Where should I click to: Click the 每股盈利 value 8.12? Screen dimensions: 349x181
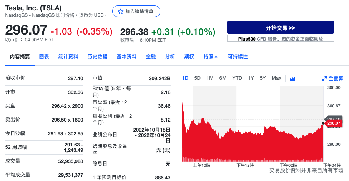click(166, 120)
